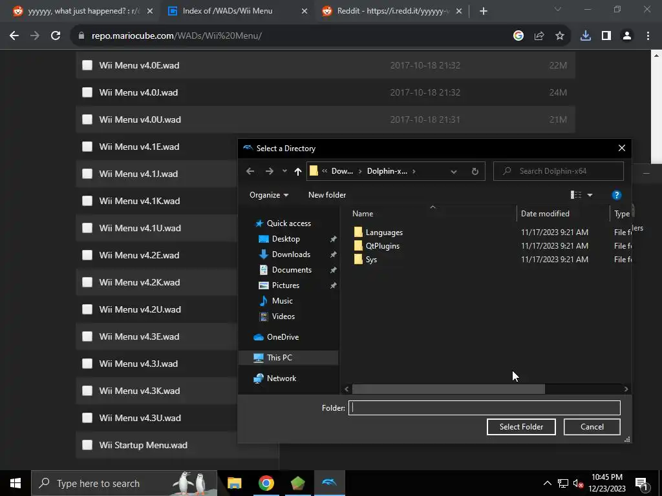The height and width of the screenshot is (496, 662).
Task: Open Chrome profile icon
Action: click(627, 36)
